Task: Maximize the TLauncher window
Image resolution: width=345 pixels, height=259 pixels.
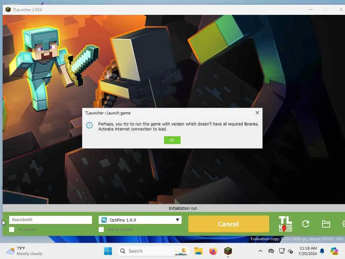Action: [326, 9]
